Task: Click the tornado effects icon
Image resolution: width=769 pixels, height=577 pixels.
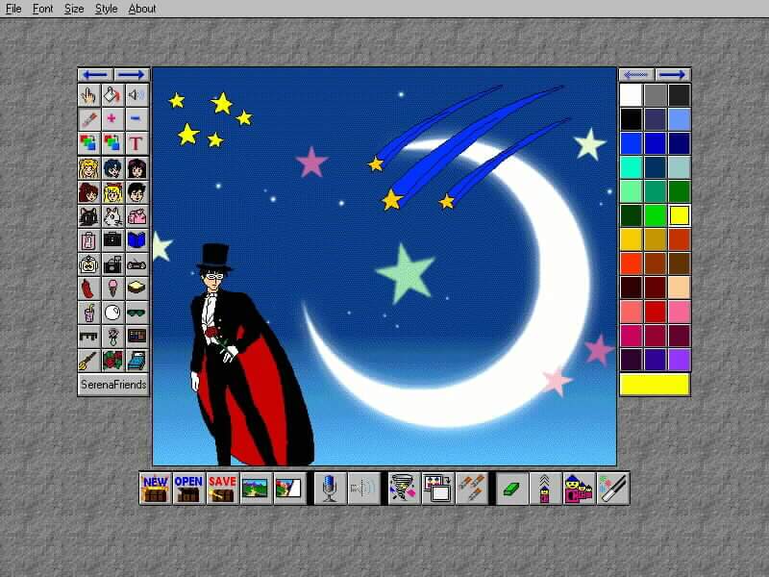Action: click(404, 489)
